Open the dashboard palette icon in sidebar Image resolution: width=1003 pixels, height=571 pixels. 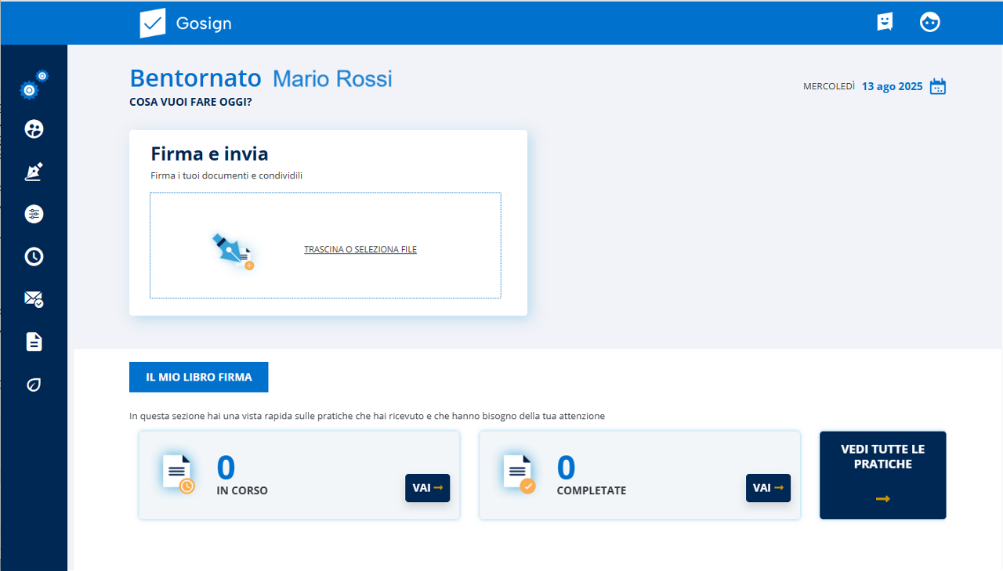click(x=34, y=129)
